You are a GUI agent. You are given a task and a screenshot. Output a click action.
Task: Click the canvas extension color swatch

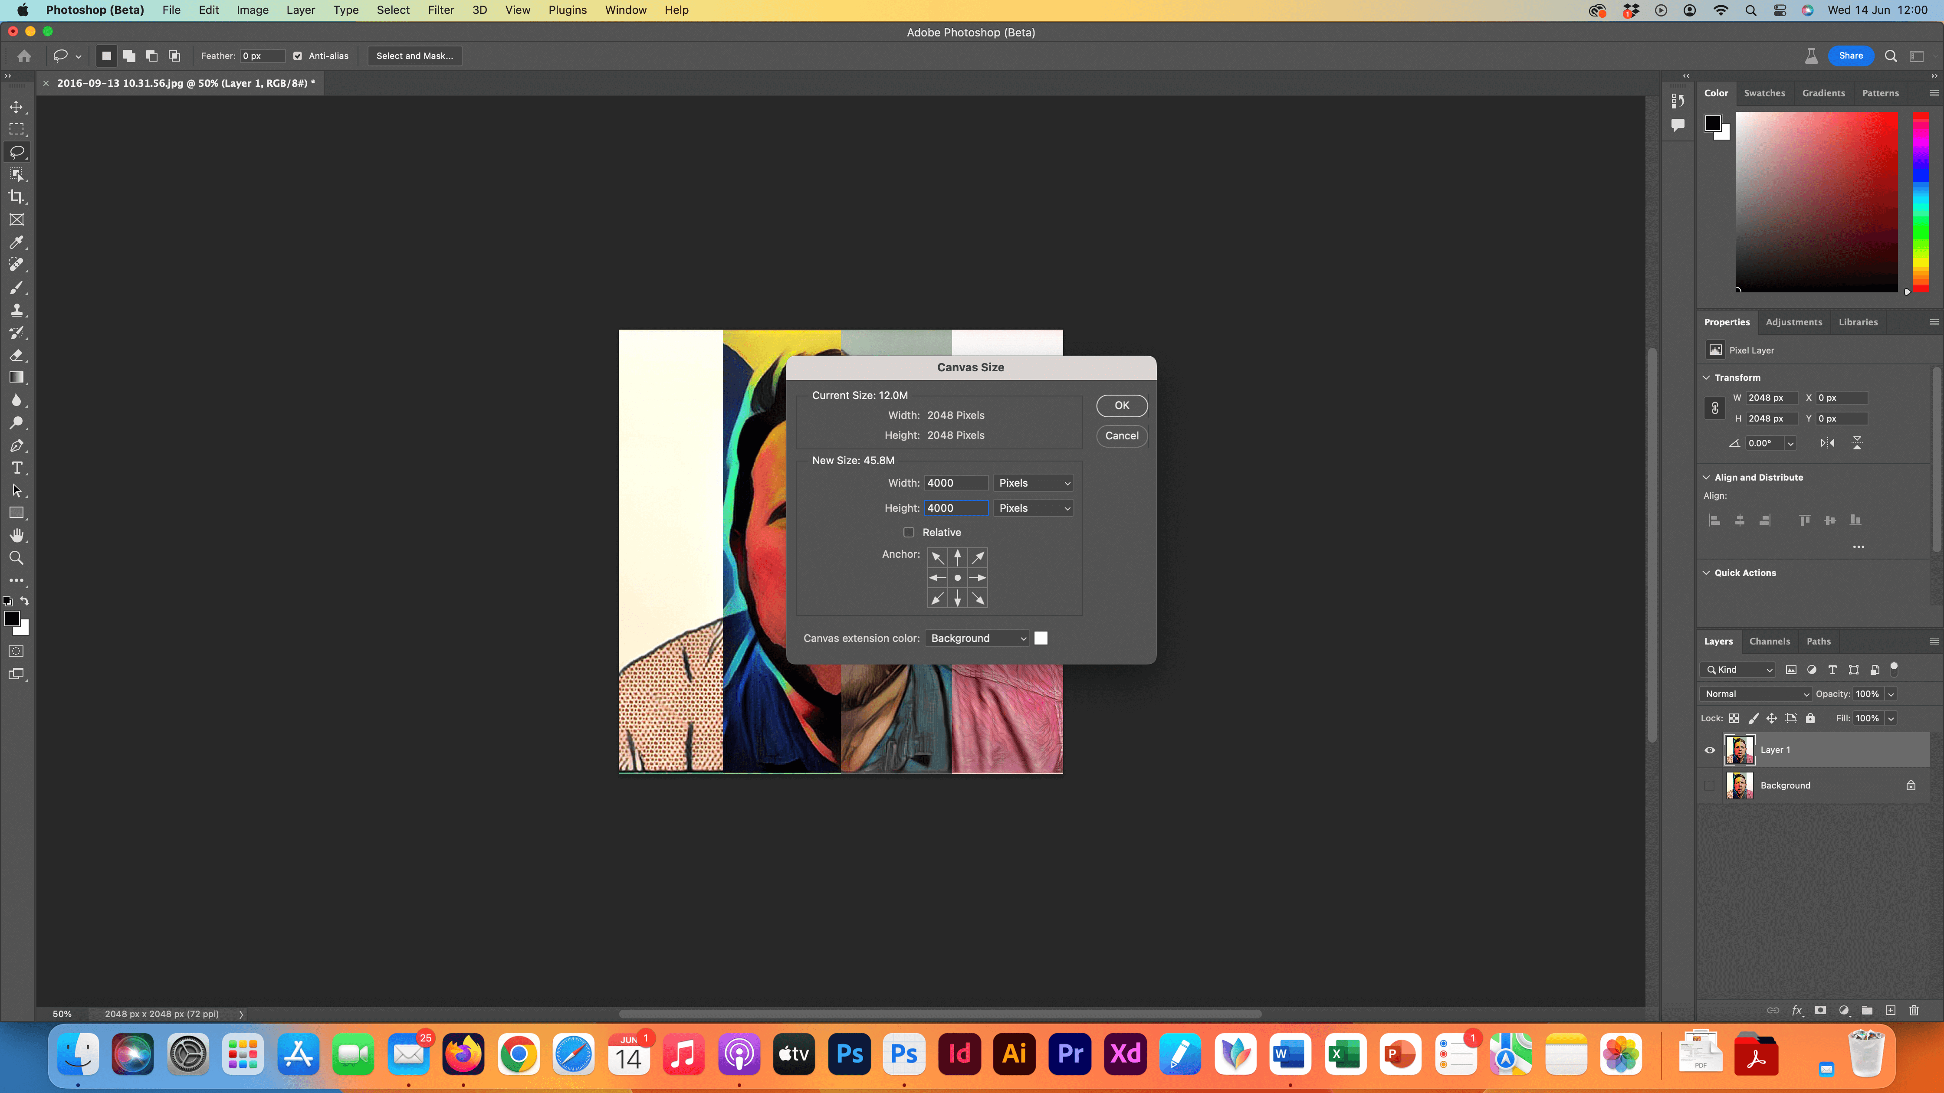(1041, 639)
